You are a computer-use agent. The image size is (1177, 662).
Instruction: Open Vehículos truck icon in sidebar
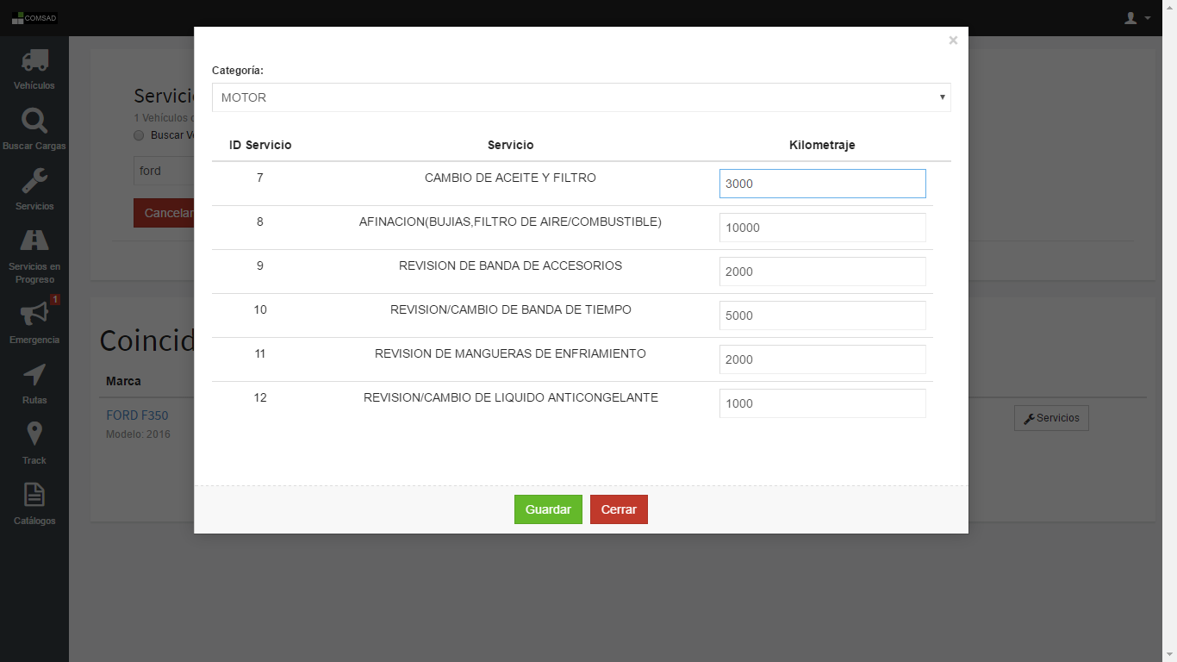pos(34,60)
